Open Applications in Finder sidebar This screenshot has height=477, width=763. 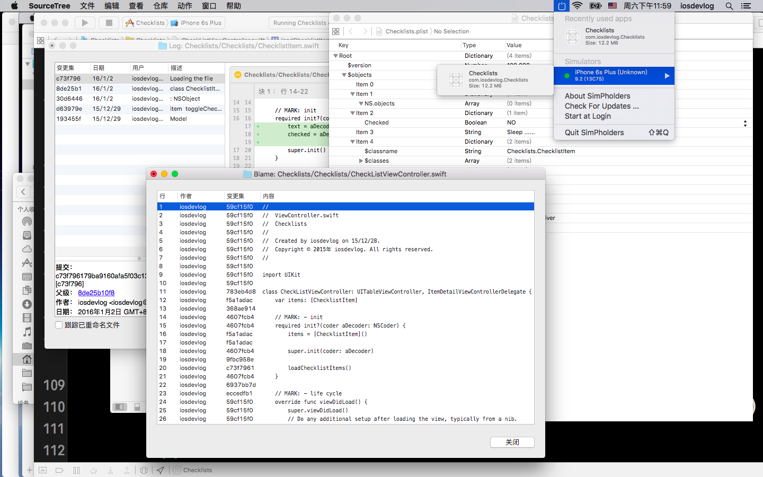coord(27,263)
